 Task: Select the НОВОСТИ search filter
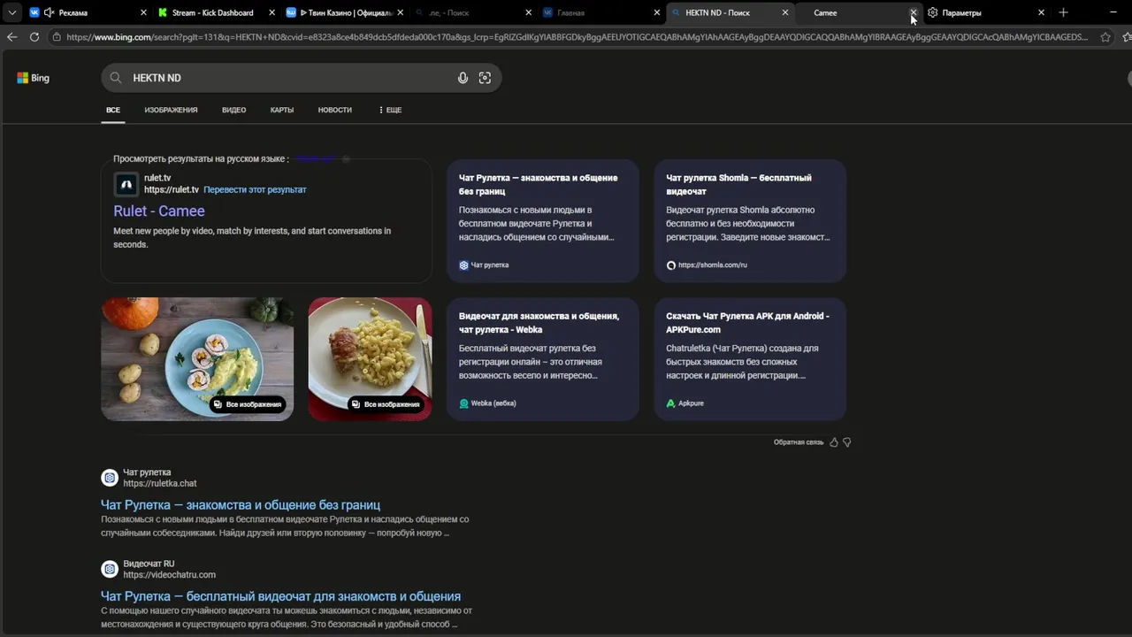(x=335, y=110)
